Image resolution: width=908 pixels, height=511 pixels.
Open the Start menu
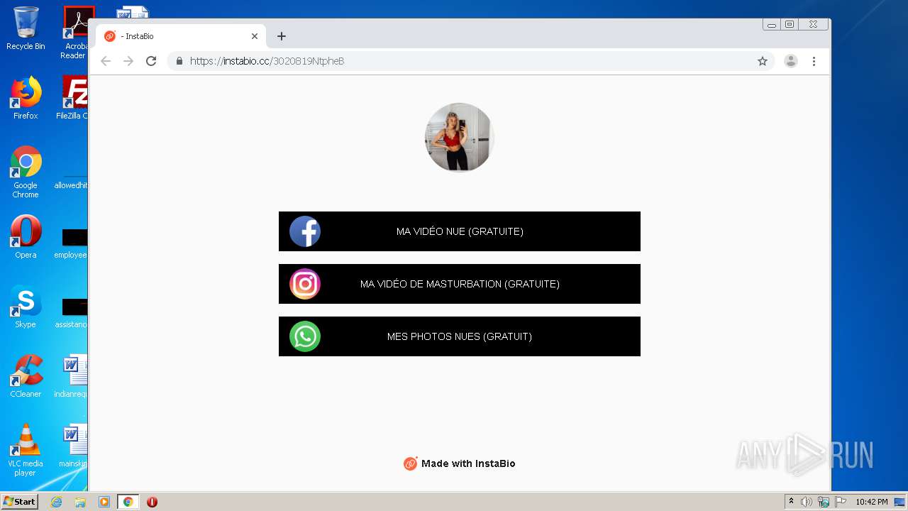coord(19,502)
